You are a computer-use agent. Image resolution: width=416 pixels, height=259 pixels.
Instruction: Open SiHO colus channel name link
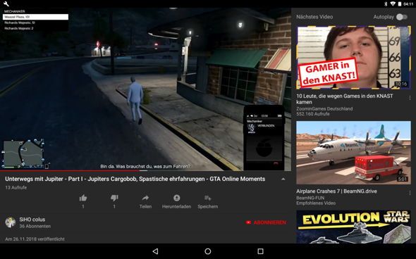pyautogui.click(x=32, y=220)
